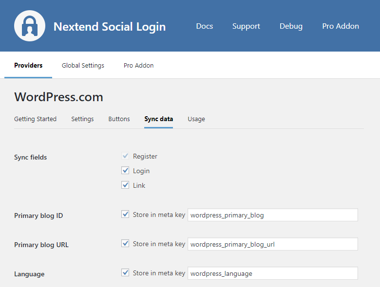Open the Getting Started sub-tab

(35, 119)
